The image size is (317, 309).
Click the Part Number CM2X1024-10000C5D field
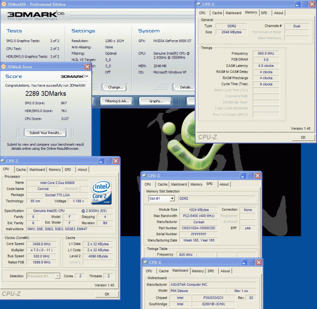[199, 228]
